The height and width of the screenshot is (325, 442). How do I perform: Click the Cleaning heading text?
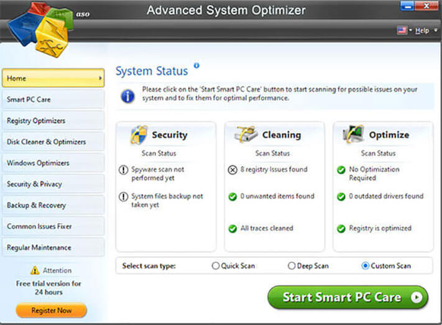(x=282, y=135)
